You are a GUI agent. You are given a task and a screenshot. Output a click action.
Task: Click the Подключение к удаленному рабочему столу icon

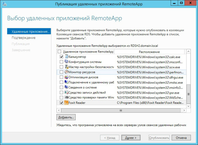[66, 83]
